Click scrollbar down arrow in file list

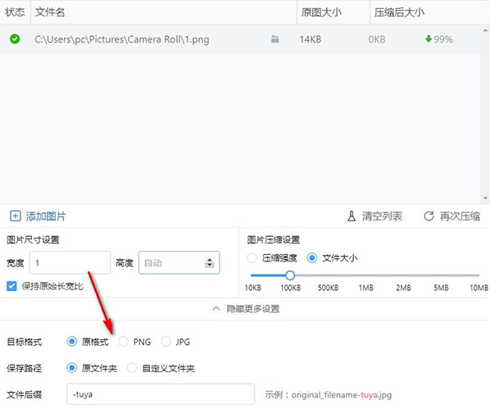click(485, 198)
